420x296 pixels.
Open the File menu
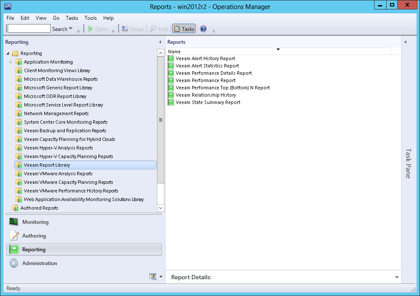point(10,18)
